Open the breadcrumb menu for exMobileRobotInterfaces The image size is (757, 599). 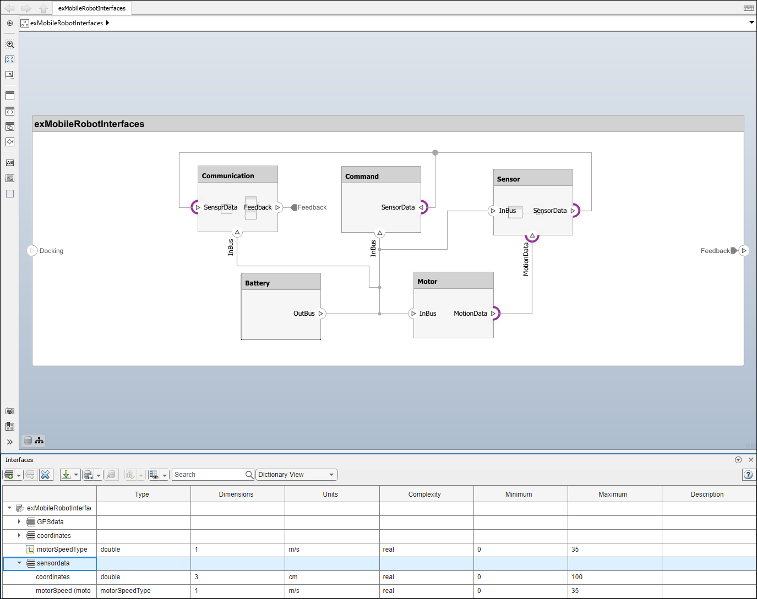click(x=108, y=23)
